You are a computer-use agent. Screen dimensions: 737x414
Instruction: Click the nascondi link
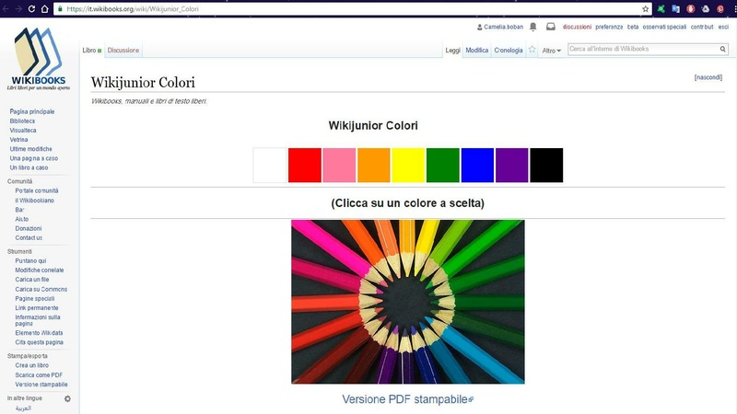[x=708, y=77]
